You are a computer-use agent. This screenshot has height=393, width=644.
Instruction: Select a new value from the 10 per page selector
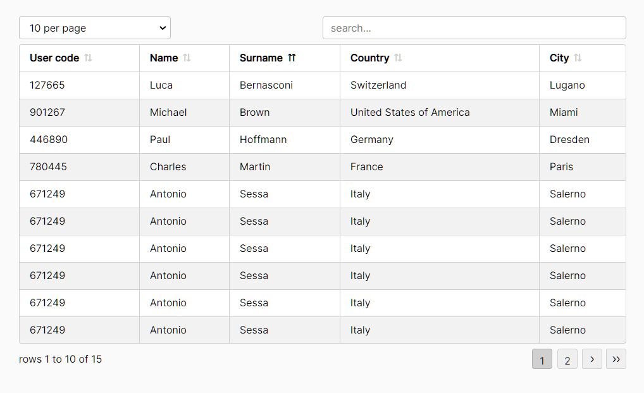pyautogui.click(x=94, y=27)
